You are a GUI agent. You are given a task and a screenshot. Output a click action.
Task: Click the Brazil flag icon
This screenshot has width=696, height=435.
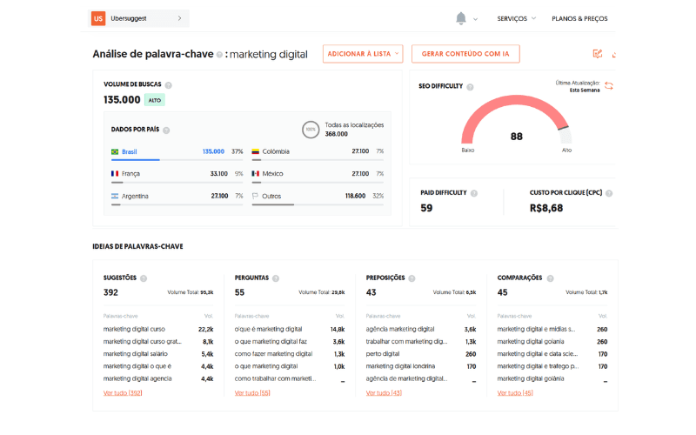tap(115, 151)
